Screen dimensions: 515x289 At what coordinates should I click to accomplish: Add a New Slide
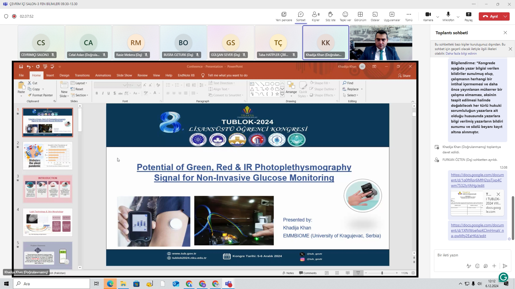tap(64, 89)
